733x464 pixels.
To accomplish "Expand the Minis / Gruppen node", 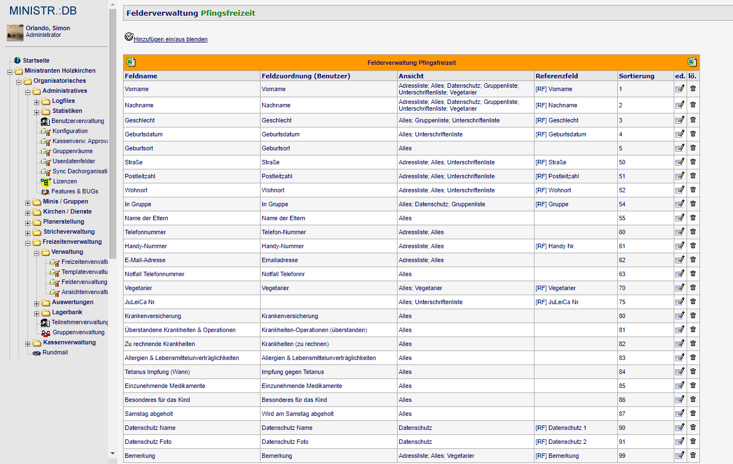I will tap(28, 202).
